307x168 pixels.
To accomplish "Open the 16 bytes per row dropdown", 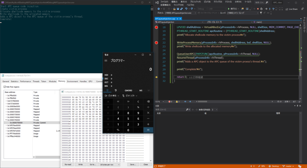I will (110, 165).
